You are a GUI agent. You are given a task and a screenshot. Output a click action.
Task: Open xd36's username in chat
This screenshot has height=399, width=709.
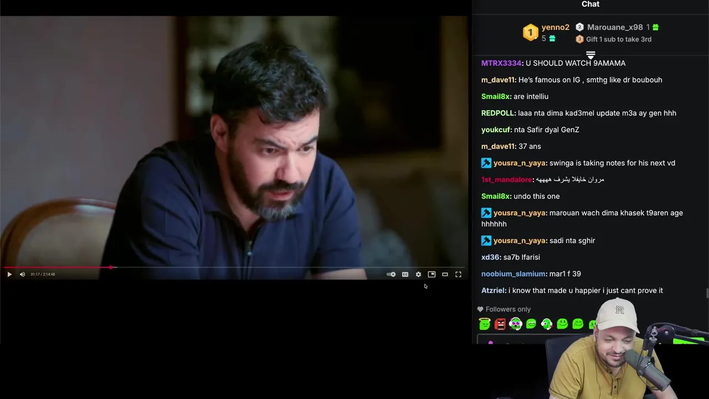click(x=491, y=257)
